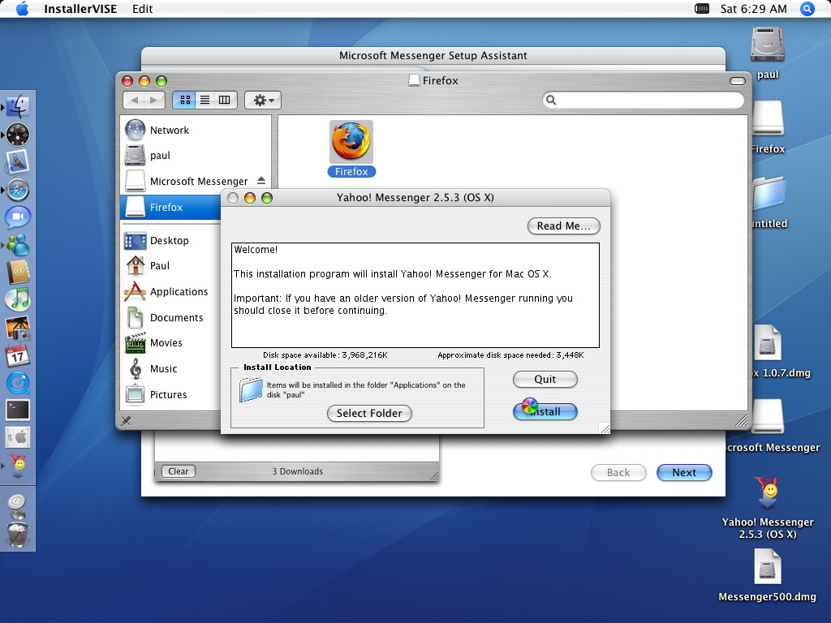Click Quit in Yahoo installer
This screenshot has width=831, height=623.
tap(545, 380)
